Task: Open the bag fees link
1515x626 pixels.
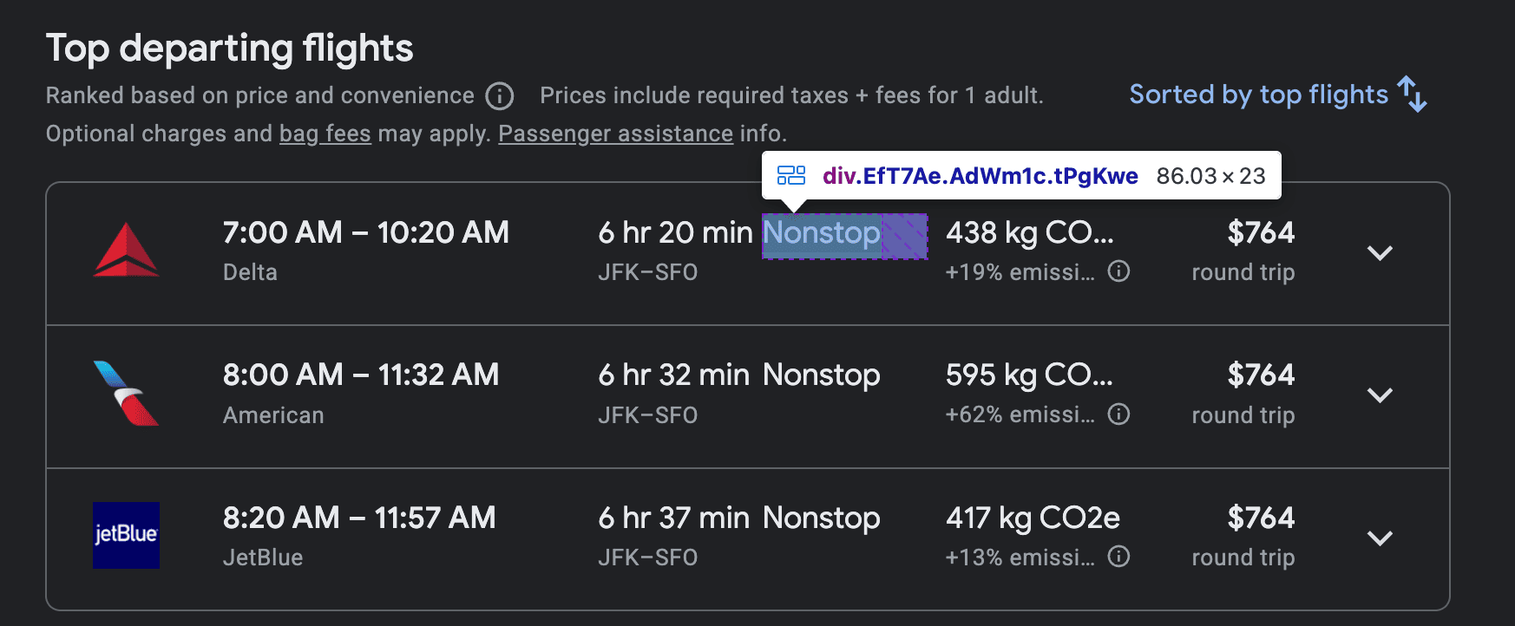Action: click(325, 134)
